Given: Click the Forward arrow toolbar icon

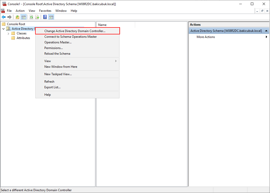Looking at the screenshot, I should [9, 17].
